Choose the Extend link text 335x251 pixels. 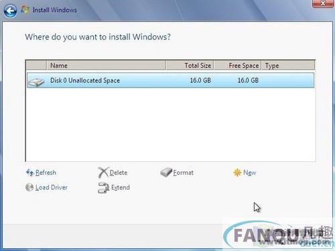121,187
